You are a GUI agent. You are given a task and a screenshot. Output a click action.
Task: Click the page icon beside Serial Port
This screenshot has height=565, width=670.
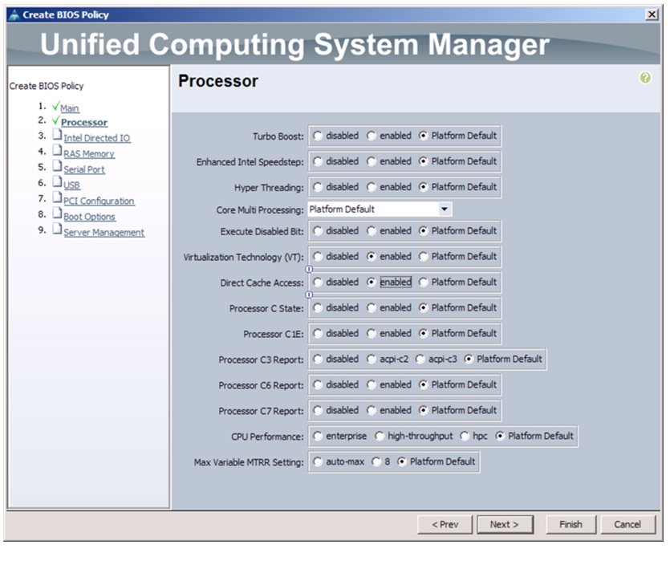point(58,166)
